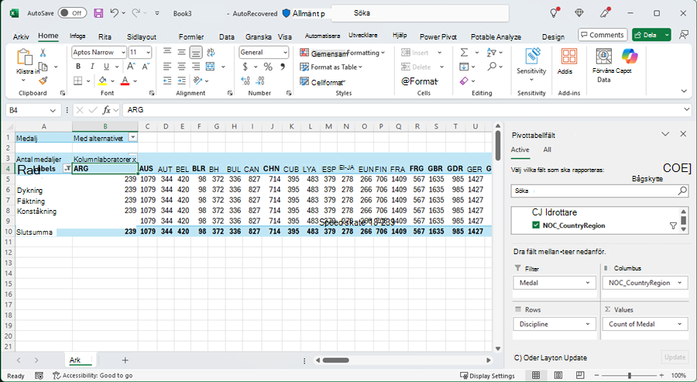
Task: Click the field search box in Pivottabellfält pane
Action: tap(599, 191)
